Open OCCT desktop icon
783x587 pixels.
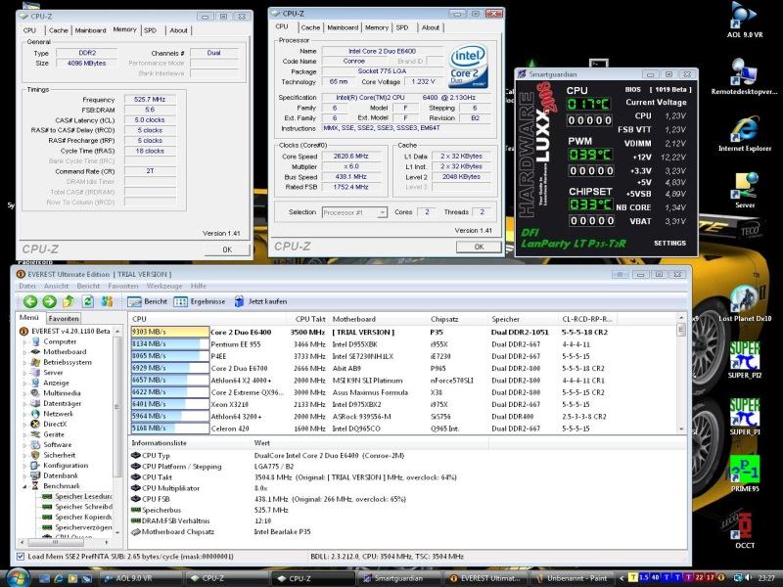pyautogui.click(x=745, y=530)
